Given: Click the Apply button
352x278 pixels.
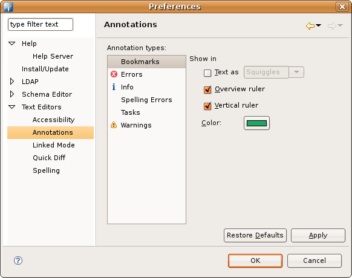Looking at the screenshot, I should coord(318,235).
